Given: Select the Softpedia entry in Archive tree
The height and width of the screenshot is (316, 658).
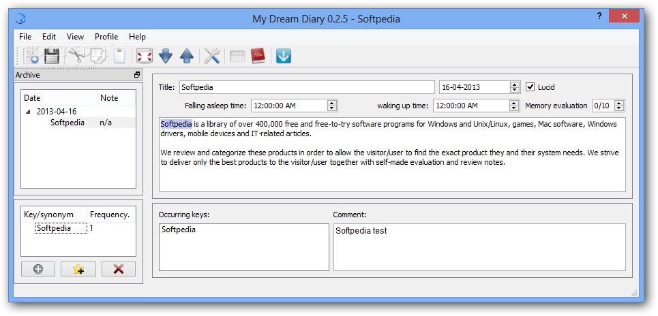Looking at the screenshot, I should [67, 123].
